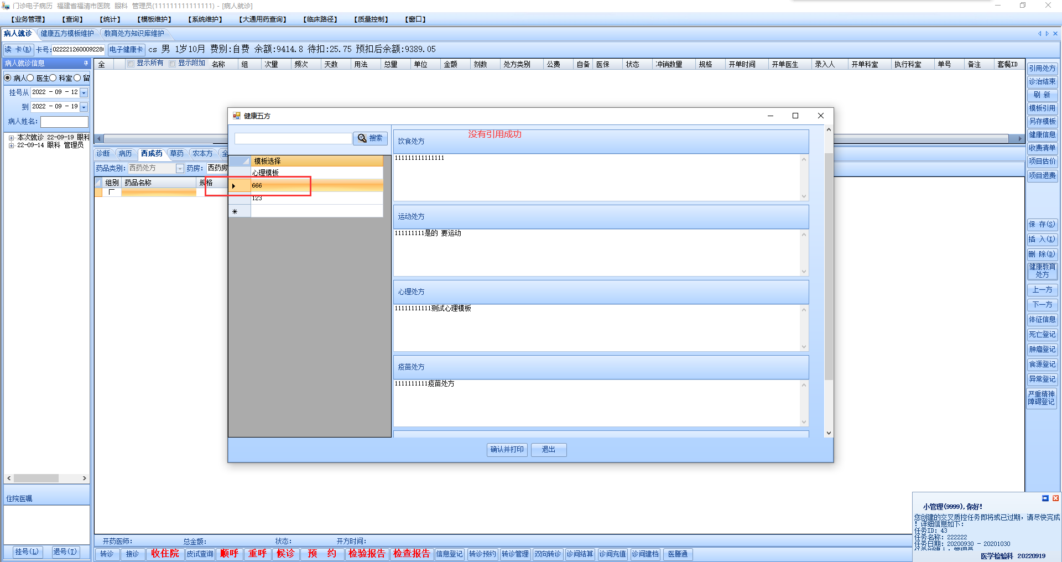The height and width of the screenshot is (562, 1062).
Task: Select the 科室 radio button
Action: (53, 78)
